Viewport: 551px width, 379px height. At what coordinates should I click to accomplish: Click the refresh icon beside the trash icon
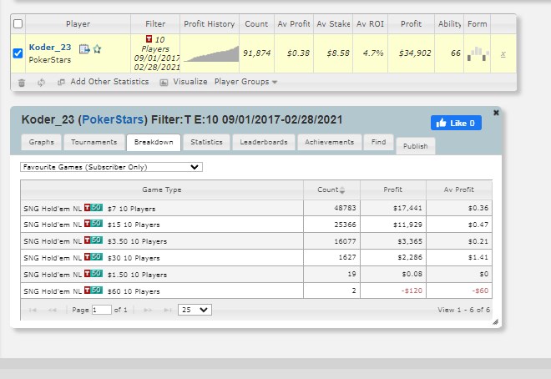pos(41,83)
